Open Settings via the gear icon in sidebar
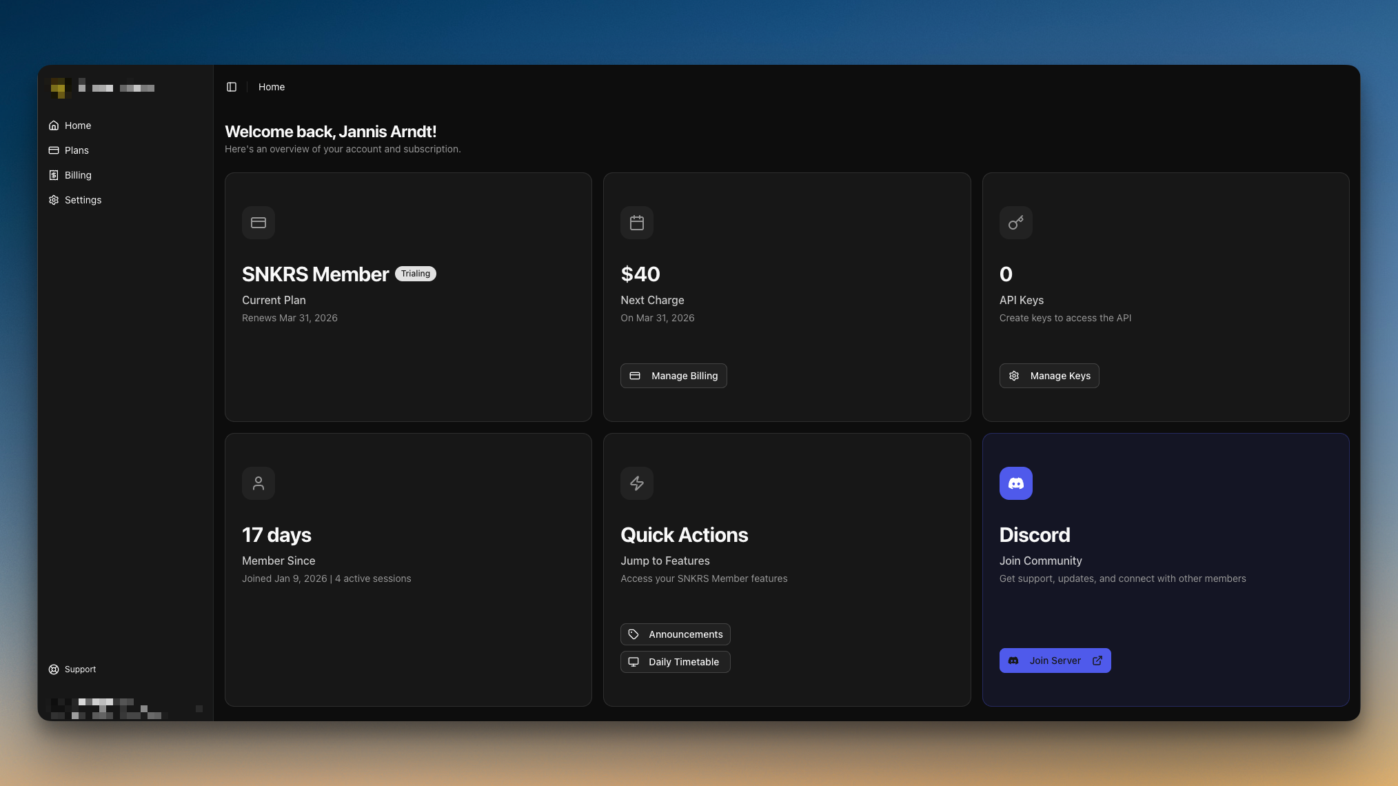This screenshot has height=786, width=1398. 54,199
